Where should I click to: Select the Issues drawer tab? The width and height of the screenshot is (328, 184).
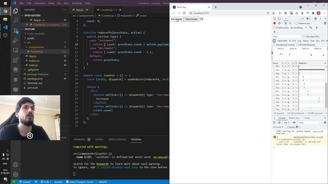point(307,118)
